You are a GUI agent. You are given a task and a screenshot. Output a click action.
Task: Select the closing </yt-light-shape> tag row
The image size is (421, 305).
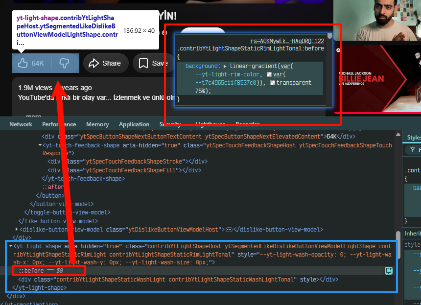coord(40,288)
